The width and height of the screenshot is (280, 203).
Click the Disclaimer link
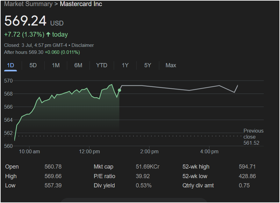(83, 45)
